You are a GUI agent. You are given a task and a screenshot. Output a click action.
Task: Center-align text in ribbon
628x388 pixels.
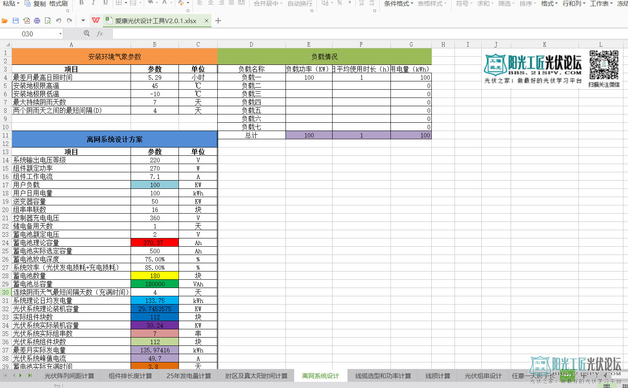click(211, 3)
